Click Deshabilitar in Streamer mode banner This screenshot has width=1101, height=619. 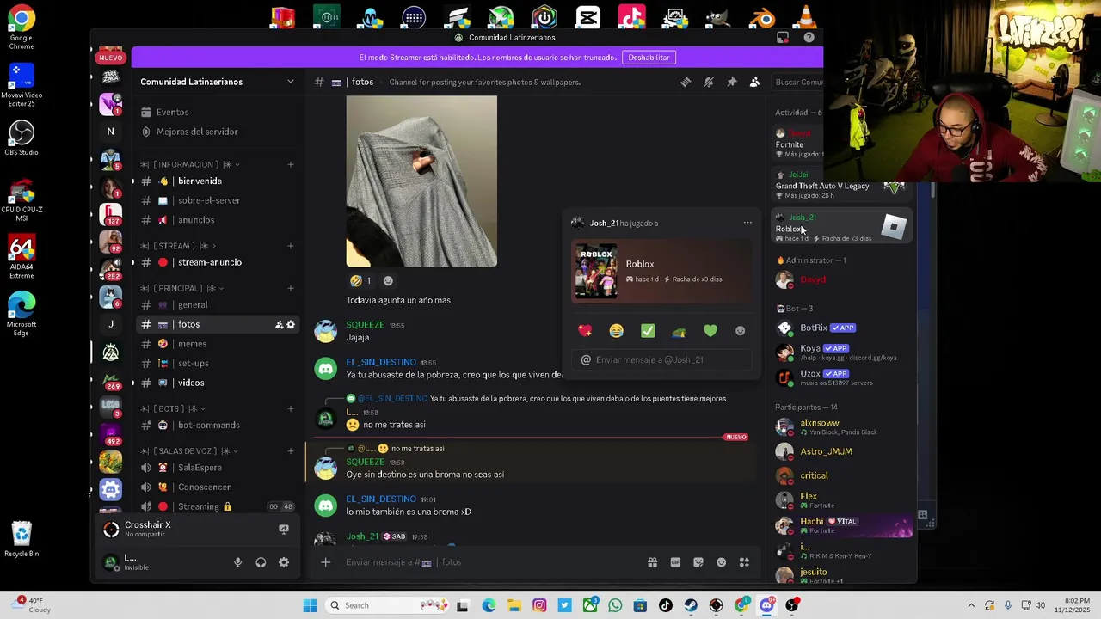click(649, 58)
